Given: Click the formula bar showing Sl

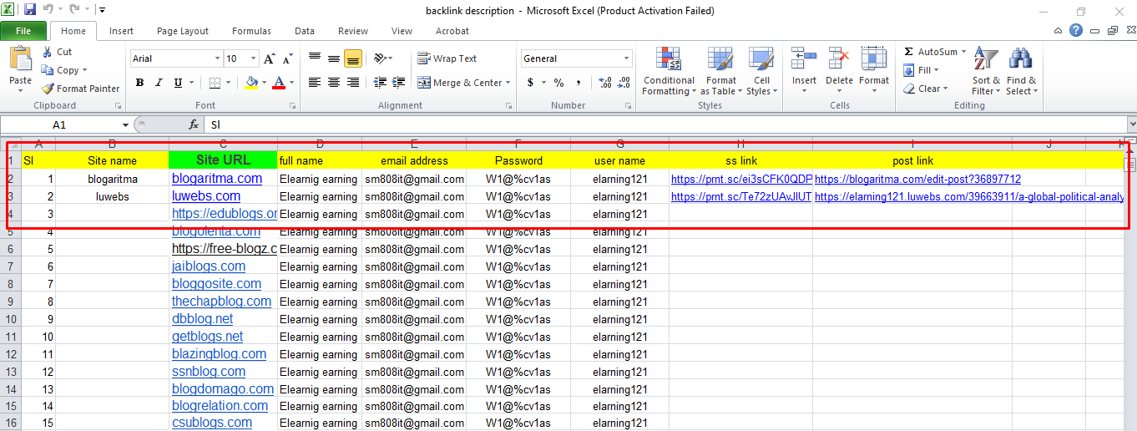Looking at the screenshot, I should tap(665, 124).
